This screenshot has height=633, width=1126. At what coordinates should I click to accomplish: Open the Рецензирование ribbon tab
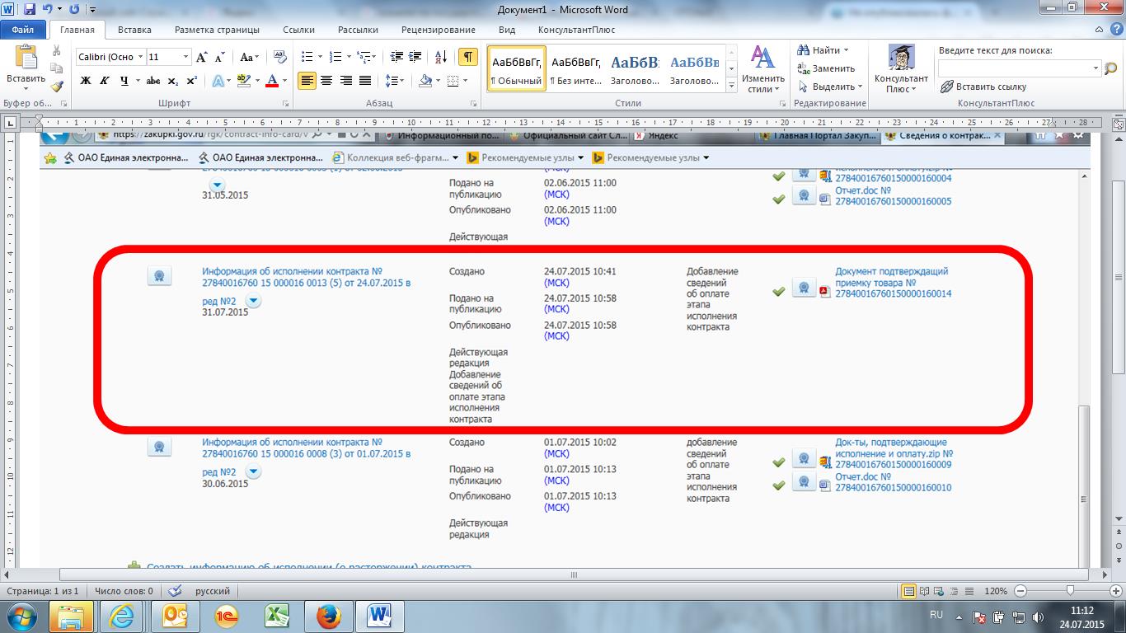[x=438, y=30]
